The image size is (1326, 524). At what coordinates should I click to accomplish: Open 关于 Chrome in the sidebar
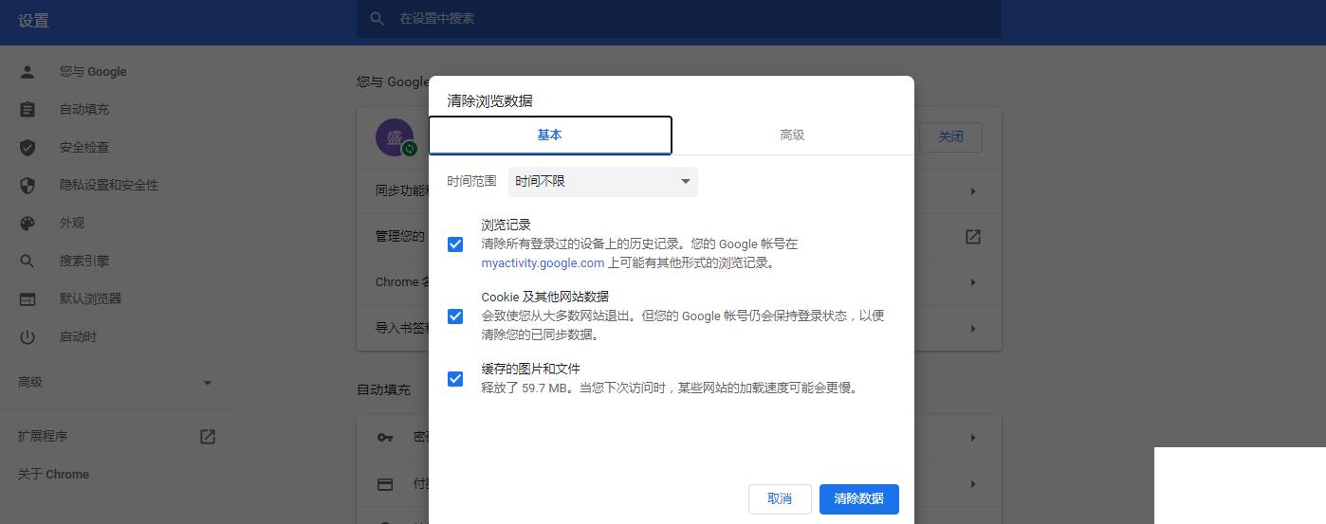tap(53, 475)
